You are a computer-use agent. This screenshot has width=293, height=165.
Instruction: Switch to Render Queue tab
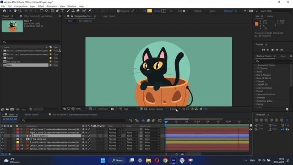[x=32, y=115]
